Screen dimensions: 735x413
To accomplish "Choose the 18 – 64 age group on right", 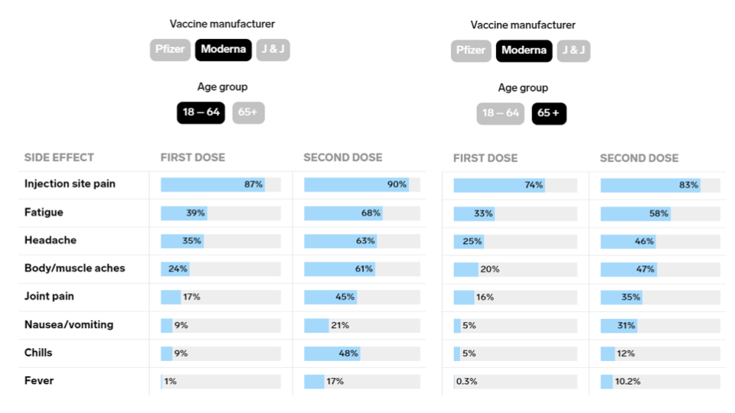I will pos(501,113).
